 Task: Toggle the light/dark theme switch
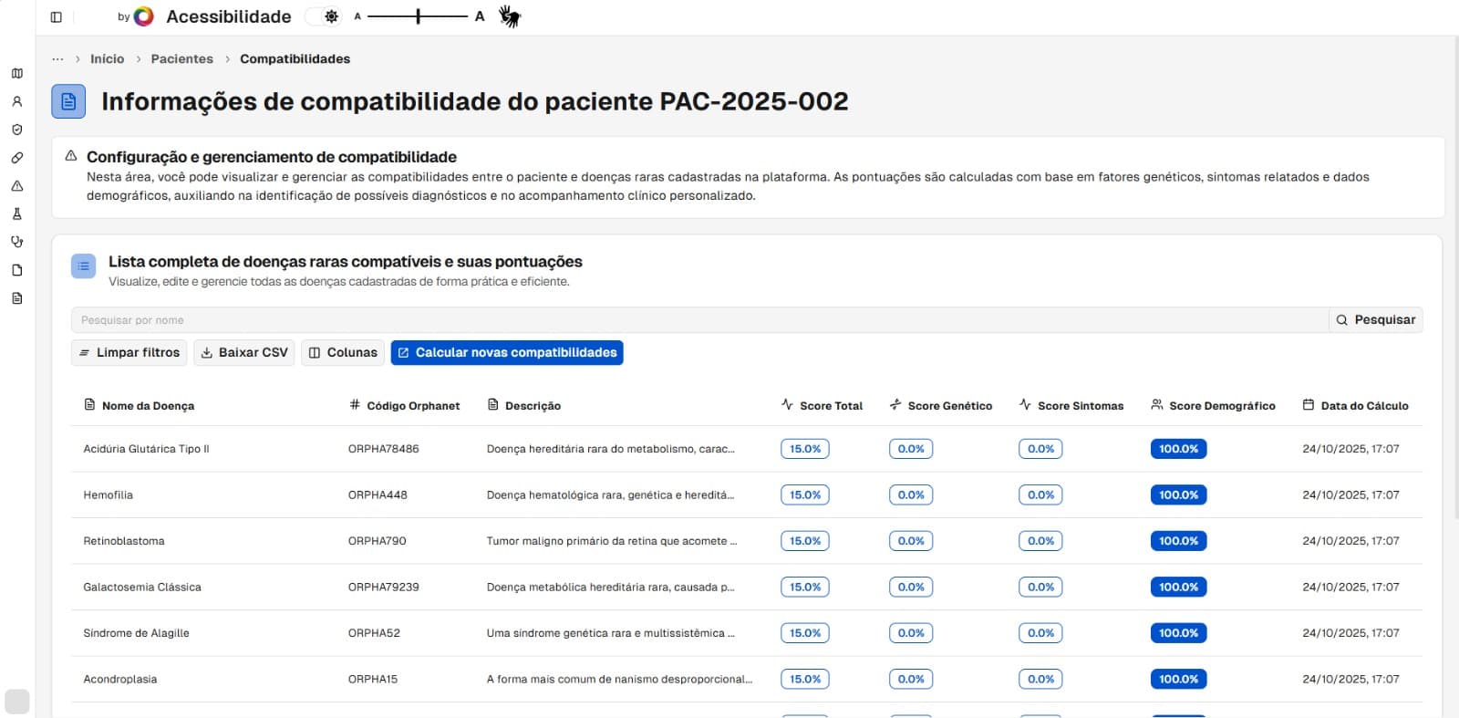325,16
